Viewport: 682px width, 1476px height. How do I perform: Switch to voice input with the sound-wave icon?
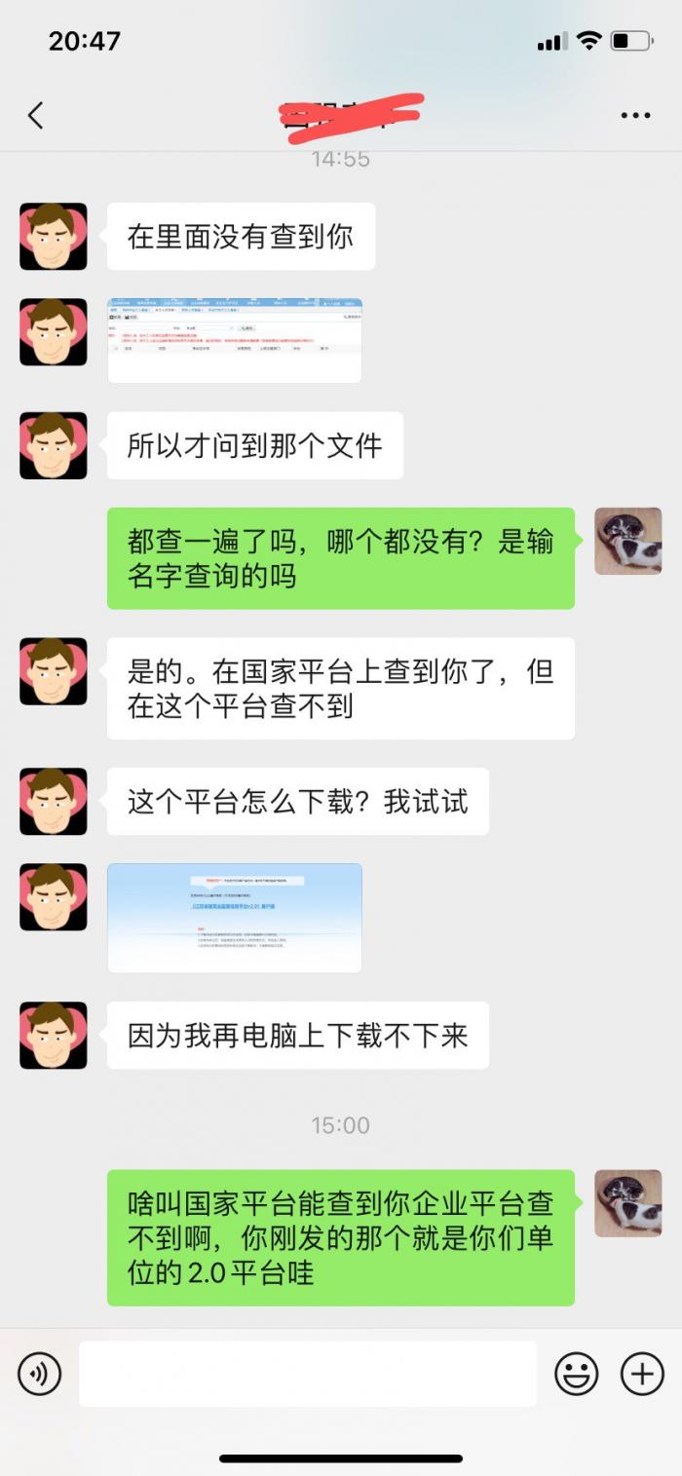pos(40,1374)
